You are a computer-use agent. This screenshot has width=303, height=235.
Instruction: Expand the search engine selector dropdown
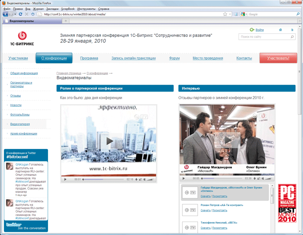pos(246,14)
